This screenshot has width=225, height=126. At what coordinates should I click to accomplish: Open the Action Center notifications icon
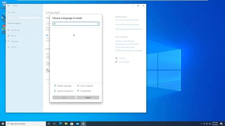click(x=221, y=124)
